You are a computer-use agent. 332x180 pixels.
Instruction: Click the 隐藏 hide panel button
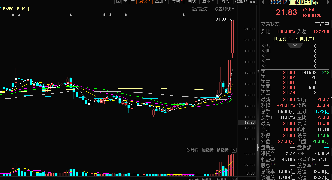(241, 1)
